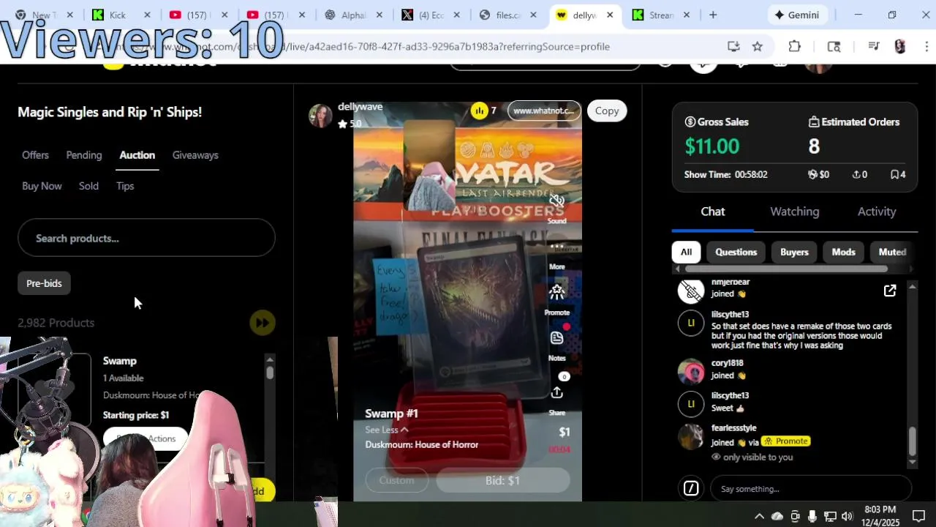Click the Google Lens search icon

[834, 46]
